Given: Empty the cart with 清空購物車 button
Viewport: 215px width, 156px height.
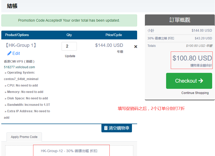Looking at the screenshot, I should pos(117,128).
